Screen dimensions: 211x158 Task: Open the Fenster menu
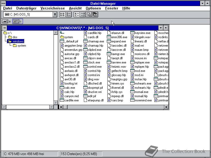[112, 8]
